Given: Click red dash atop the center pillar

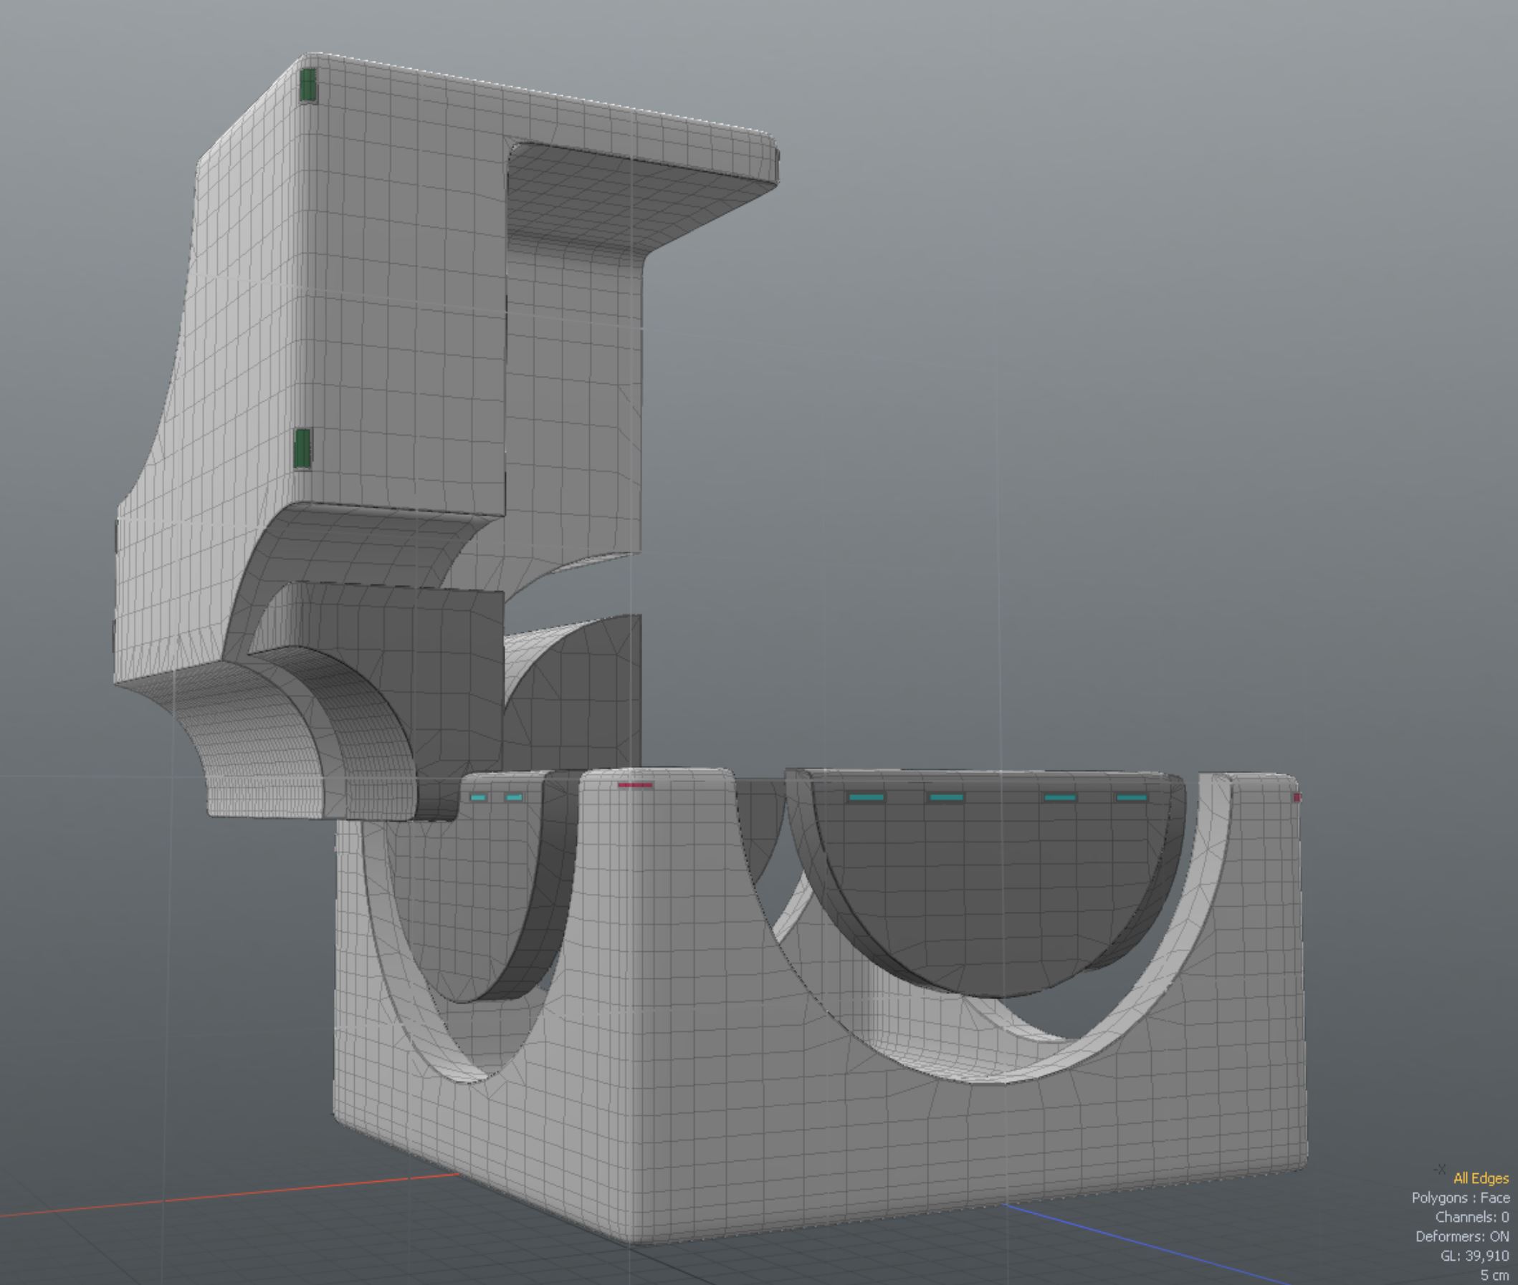Looking at the screenshot, I should click(x=635, y=784).
